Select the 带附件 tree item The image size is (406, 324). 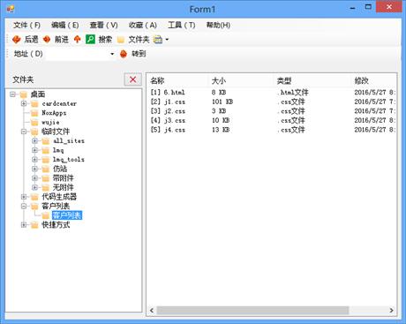point(63,178)
